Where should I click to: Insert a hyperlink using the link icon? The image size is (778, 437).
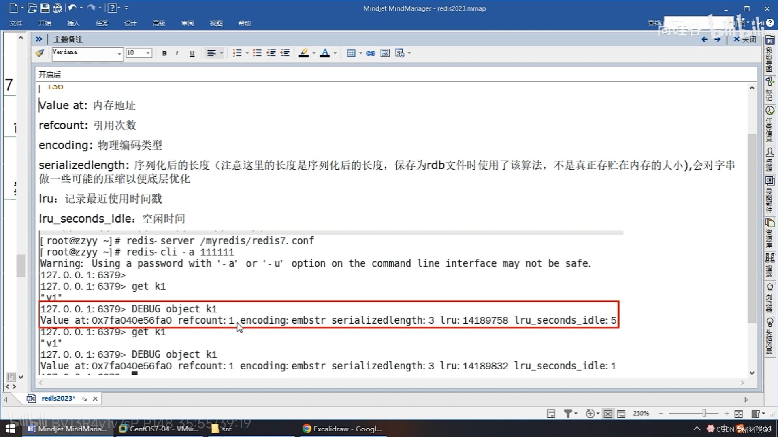[x=370, y=53]
